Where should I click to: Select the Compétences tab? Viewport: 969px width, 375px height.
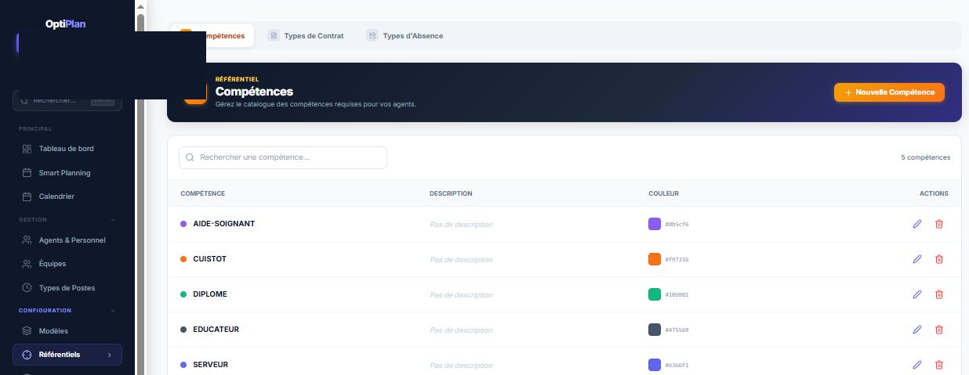coord(212,35)
